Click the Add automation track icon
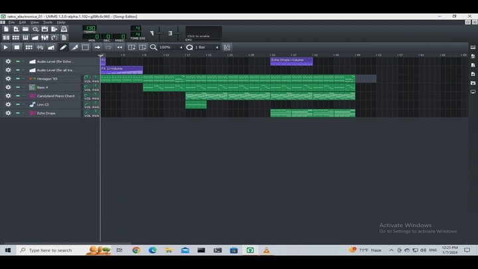Screen dimensions: 478x269 [x=51, y=47]
